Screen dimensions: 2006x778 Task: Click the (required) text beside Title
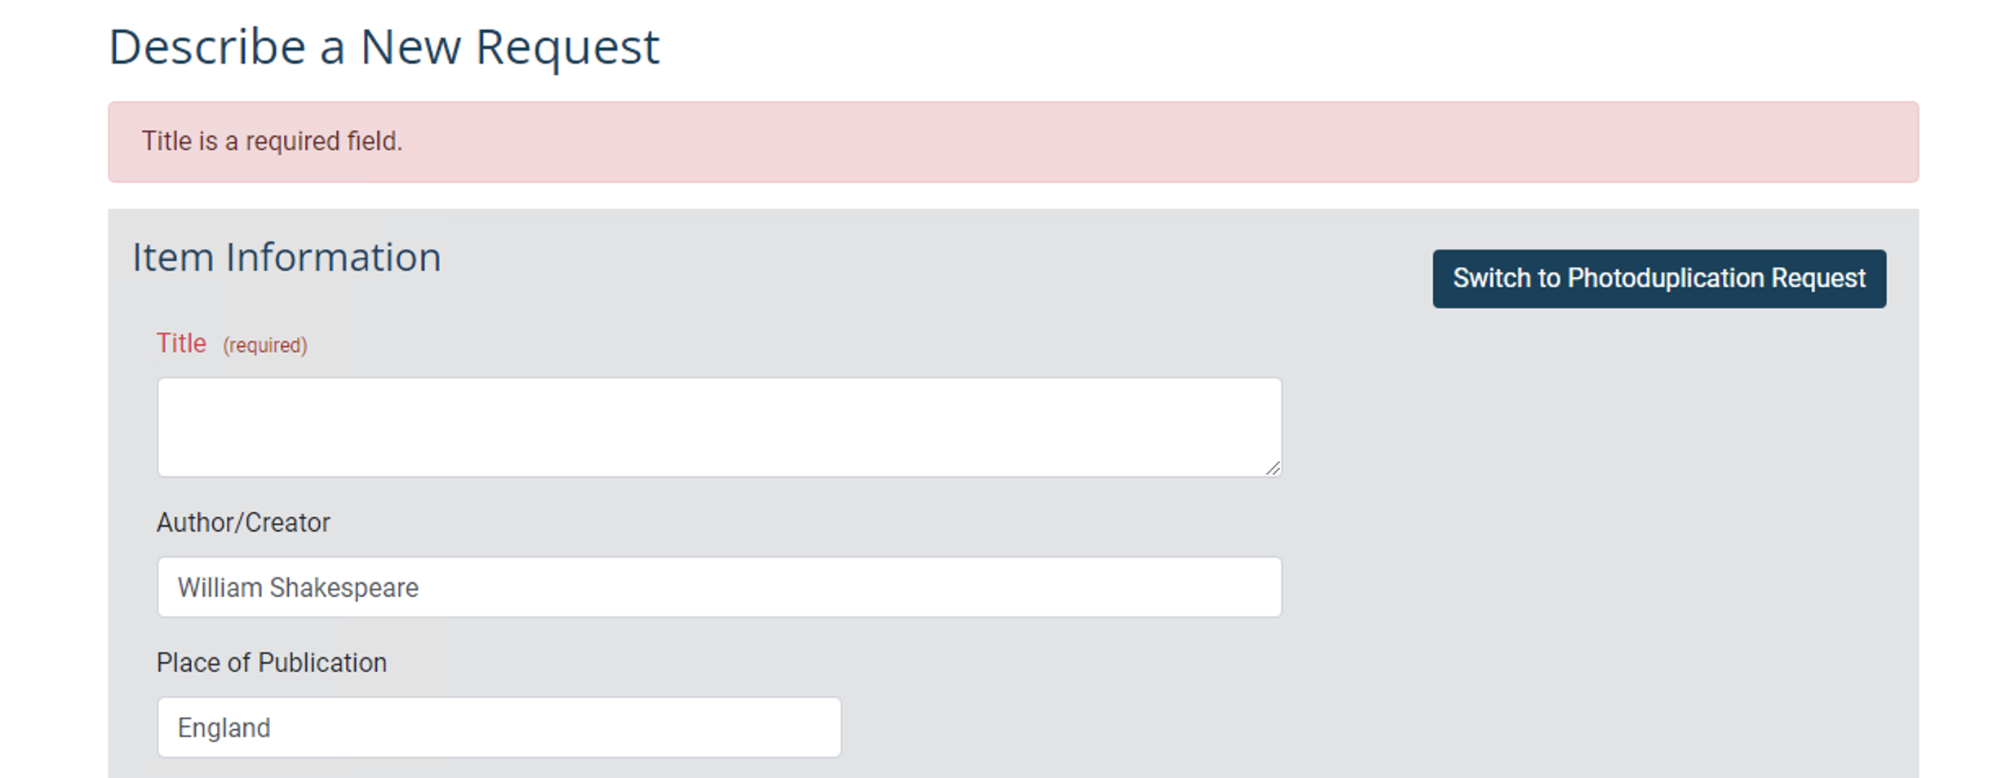[264, 344]
